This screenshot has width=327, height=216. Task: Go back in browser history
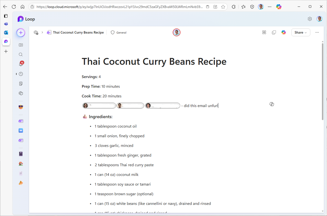coord(5,7)
